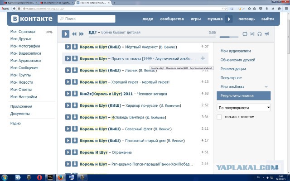Play Человек-загадка track

pos(68,94)
